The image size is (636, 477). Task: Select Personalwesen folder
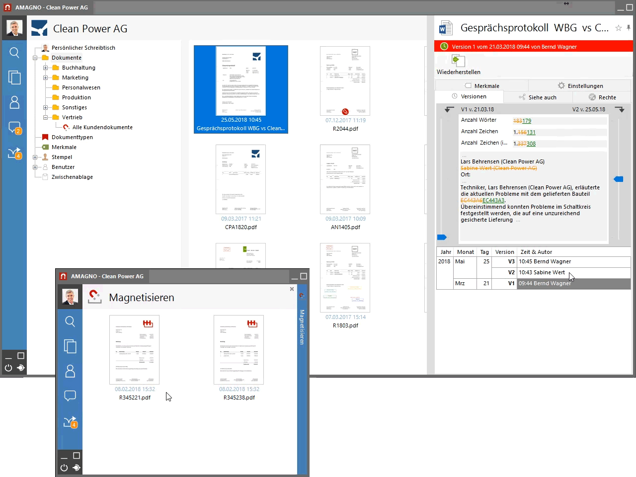[81, 87]
